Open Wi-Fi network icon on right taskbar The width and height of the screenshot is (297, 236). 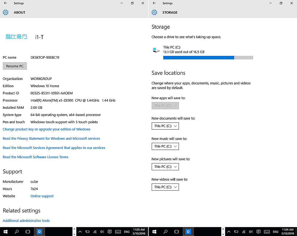tap(244, 232)
